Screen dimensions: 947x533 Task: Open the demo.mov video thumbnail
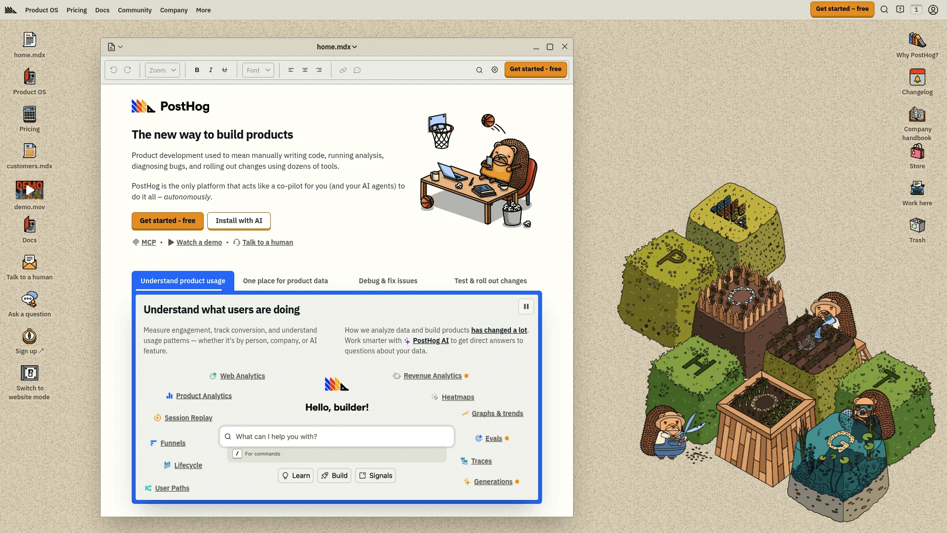coord(30,190)
